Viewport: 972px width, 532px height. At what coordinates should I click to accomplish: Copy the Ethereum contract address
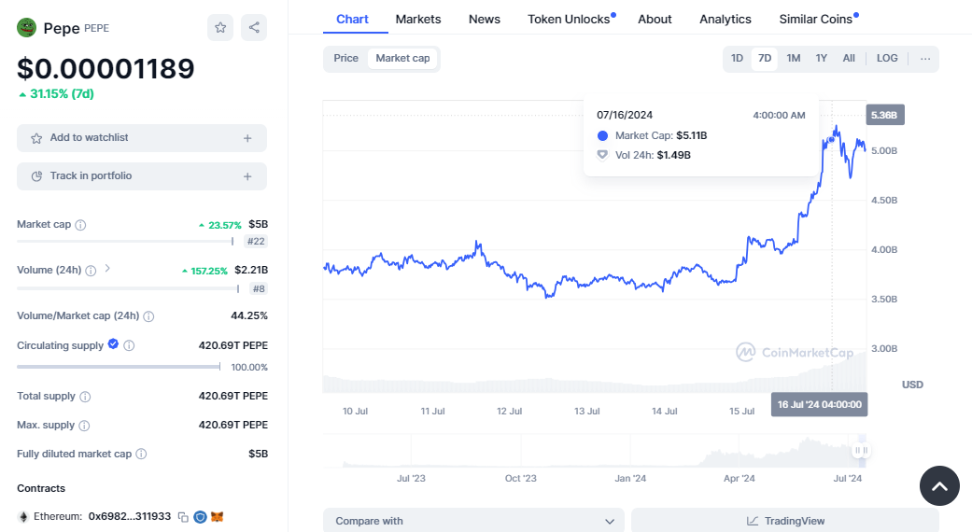pos(183,516)
